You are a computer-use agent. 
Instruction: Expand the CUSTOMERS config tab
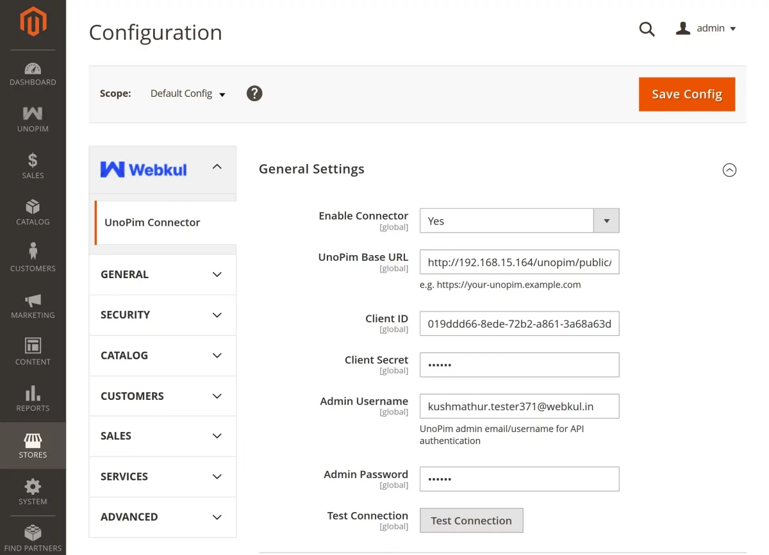coord(162,396)
